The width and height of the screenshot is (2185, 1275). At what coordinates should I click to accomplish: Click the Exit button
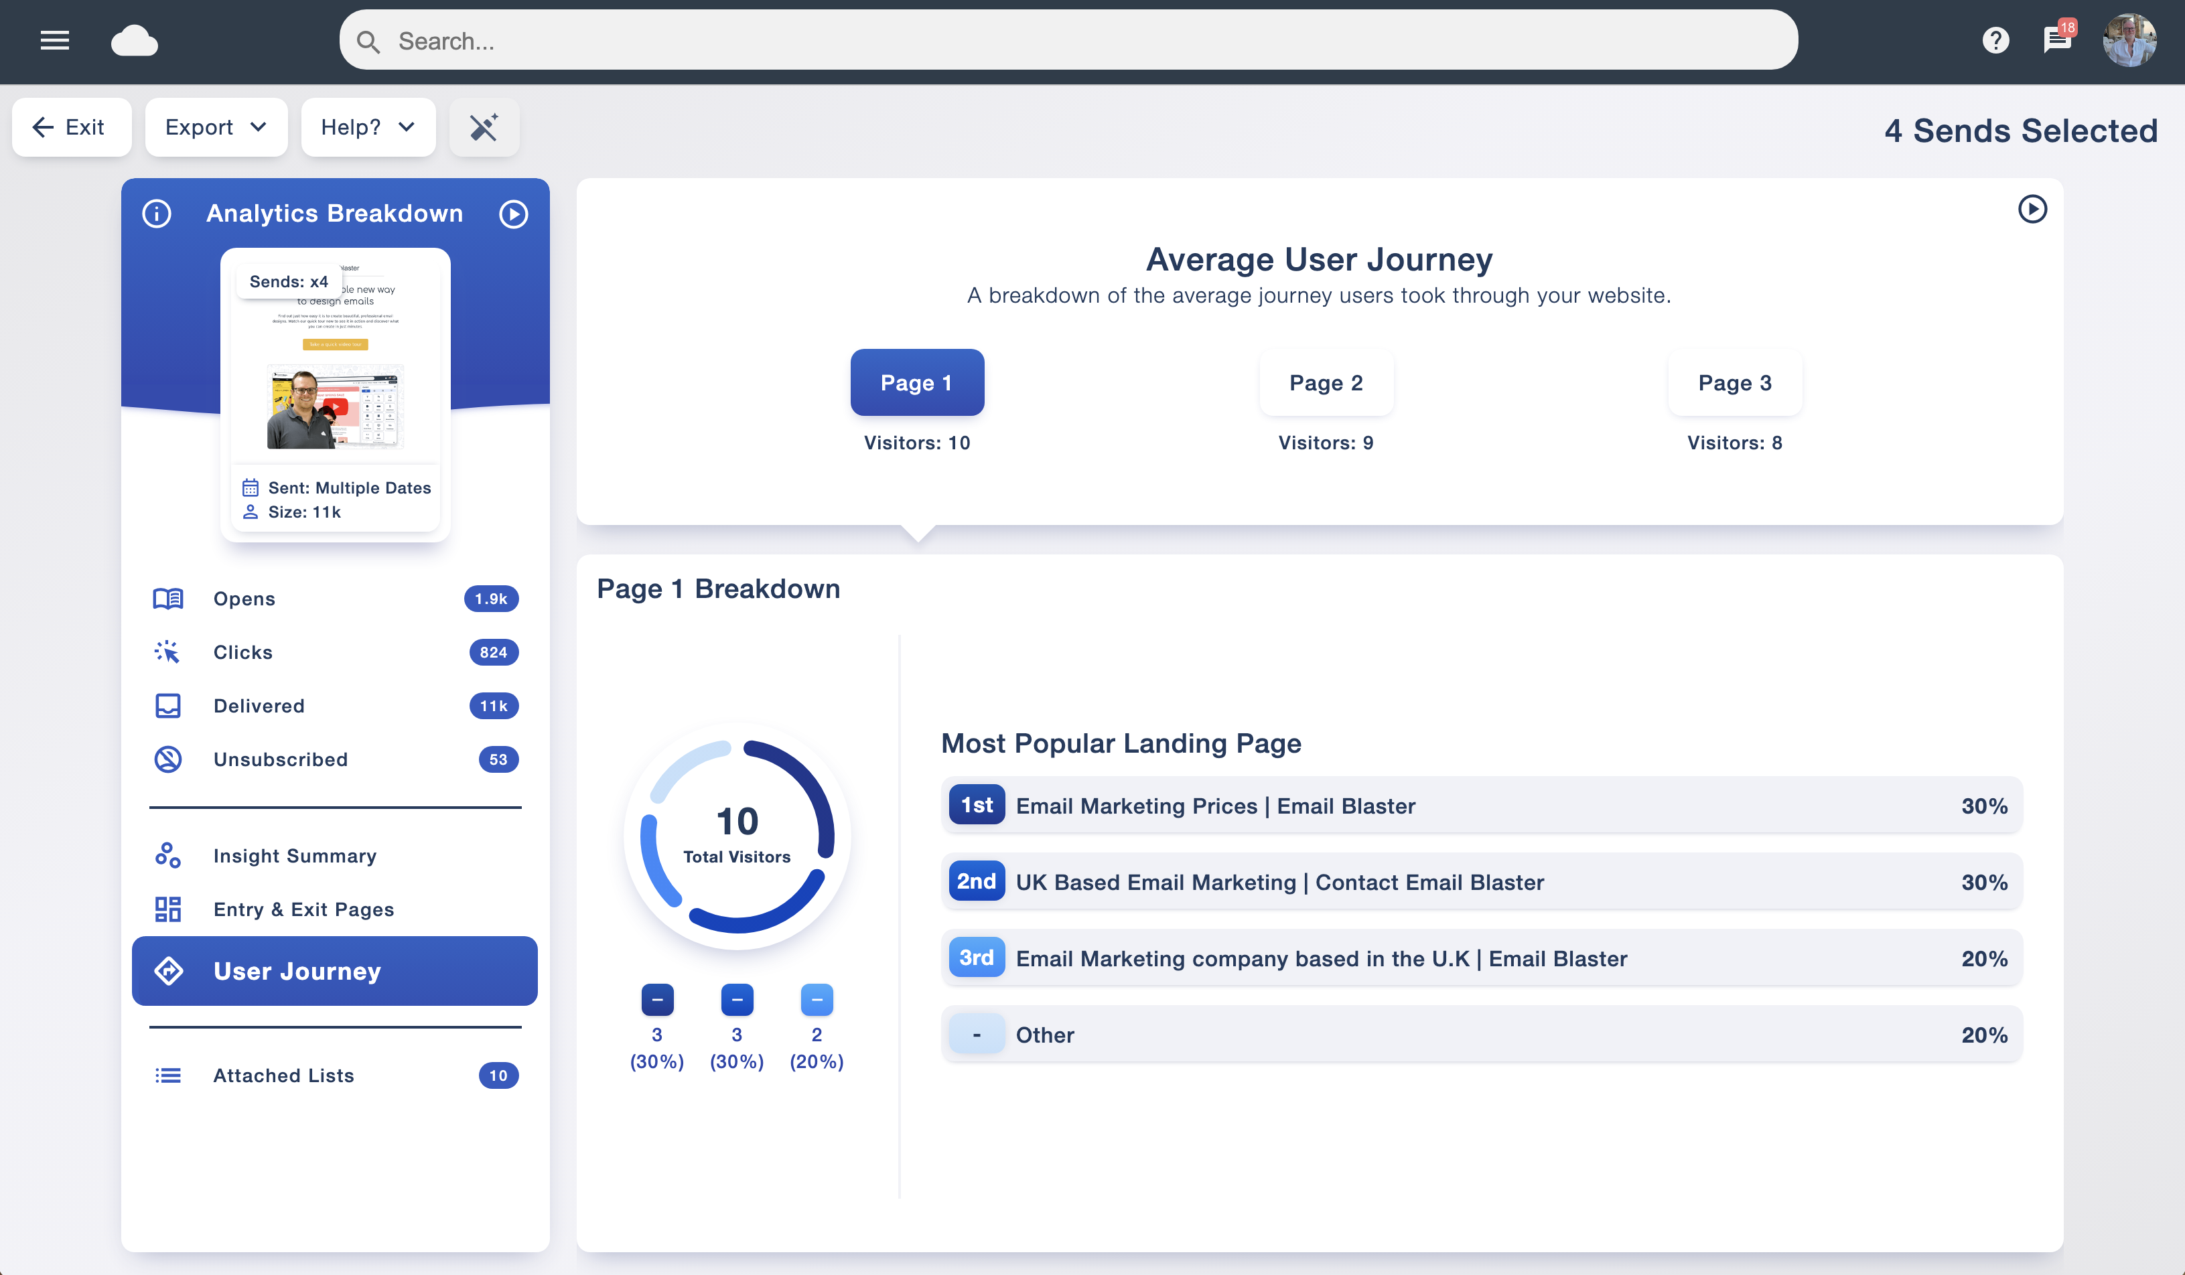(x=72, y=127)
